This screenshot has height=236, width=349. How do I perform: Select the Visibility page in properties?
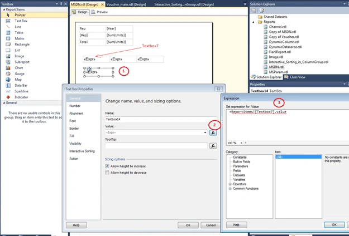tap(75, 144)
